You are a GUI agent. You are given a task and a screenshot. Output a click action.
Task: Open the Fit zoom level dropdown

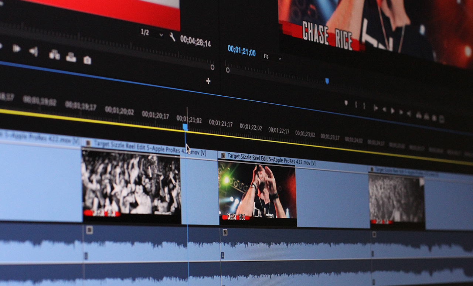click(272, 57)
